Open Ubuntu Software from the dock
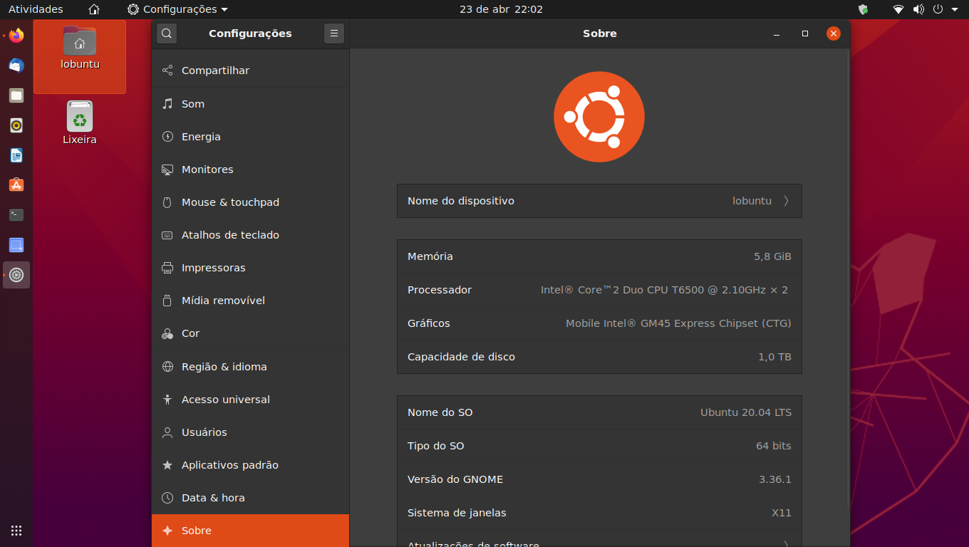969x547 pixels. 16,185
